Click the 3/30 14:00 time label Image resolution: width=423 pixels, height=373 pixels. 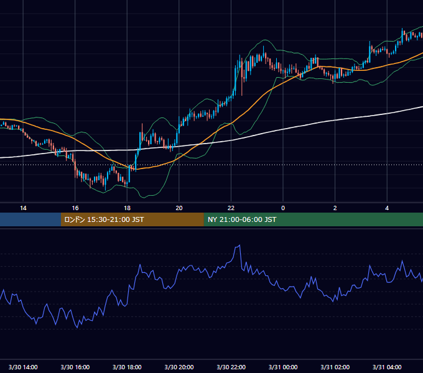pos(23,367)
